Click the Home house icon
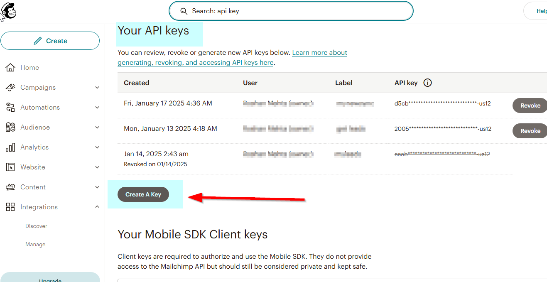The width and height of the screenshot is (547, 282). 10,67
